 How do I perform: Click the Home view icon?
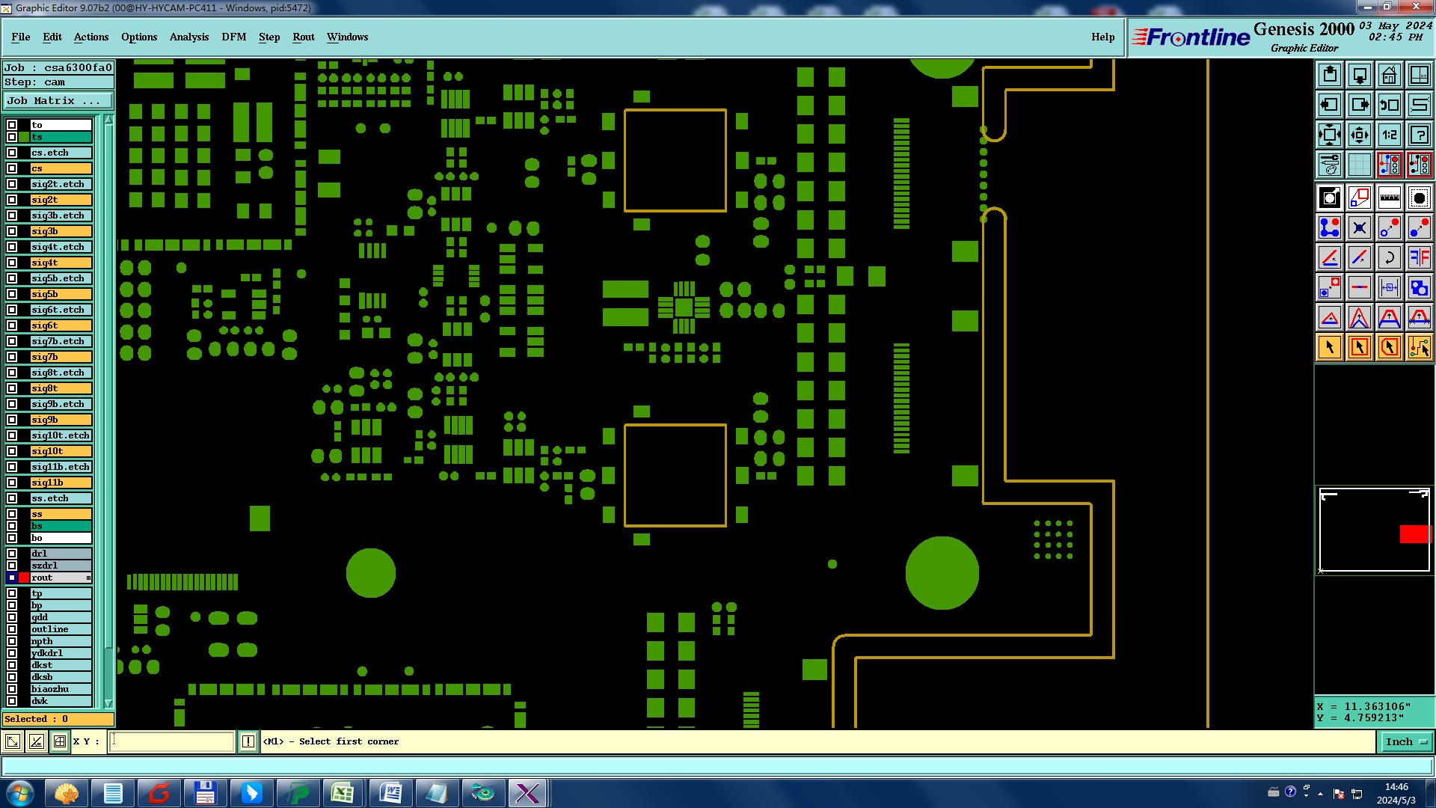point(1389,75)
